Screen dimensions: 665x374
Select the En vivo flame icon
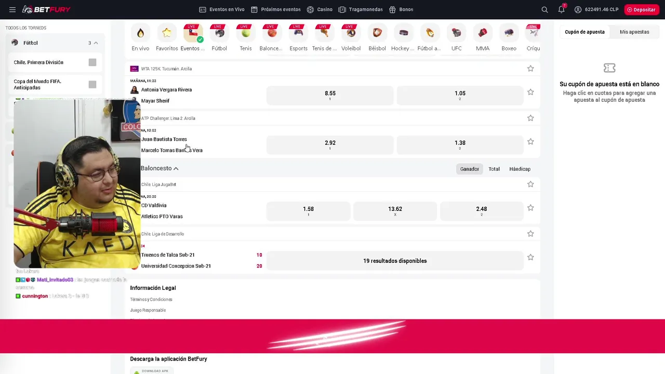[x=140, y=33]
